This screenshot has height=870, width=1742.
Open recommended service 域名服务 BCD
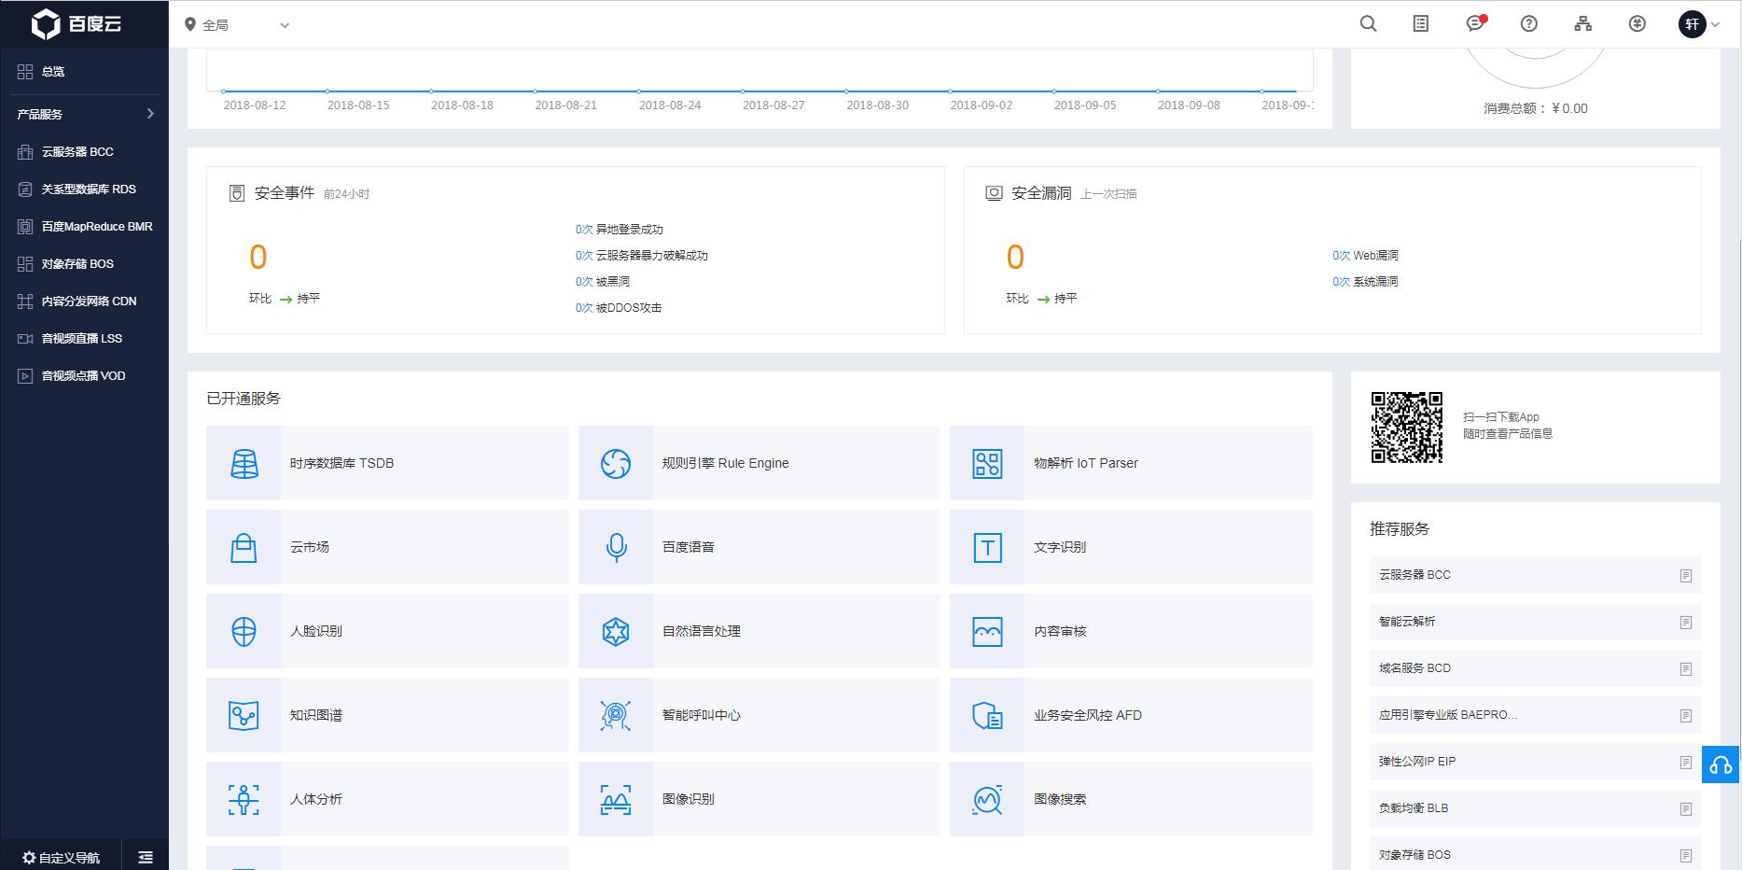tap(1535, 668)
